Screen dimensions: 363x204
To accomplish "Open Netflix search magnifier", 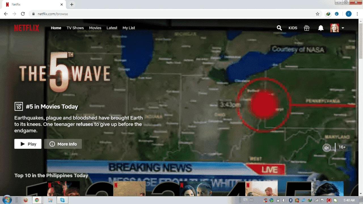I will point(279,28).
